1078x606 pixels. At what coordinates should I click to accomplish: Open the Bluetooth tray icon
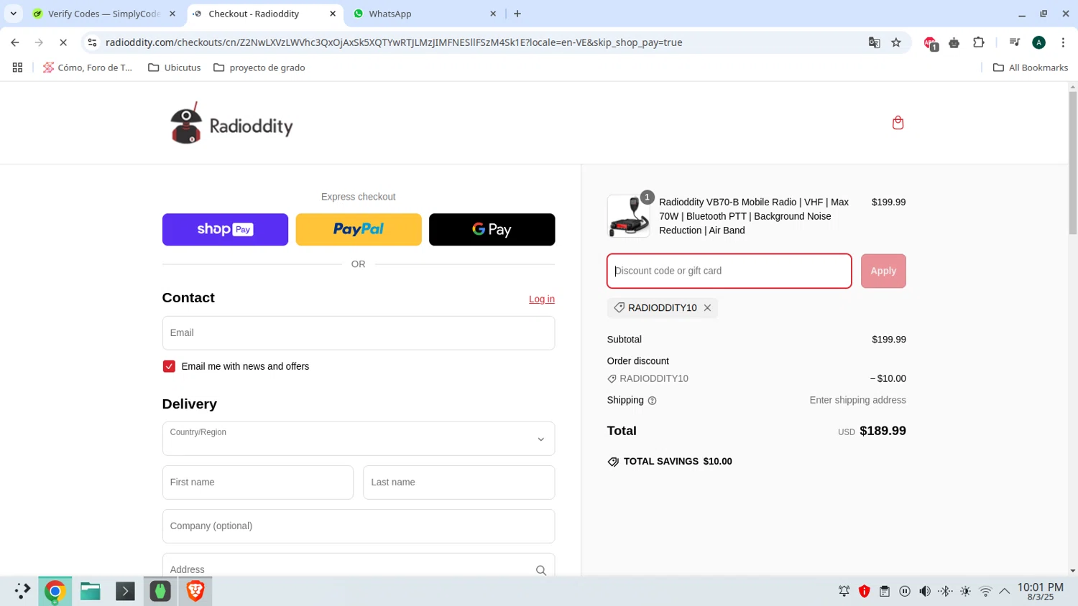pyautogui.click(x=945, y=591)
